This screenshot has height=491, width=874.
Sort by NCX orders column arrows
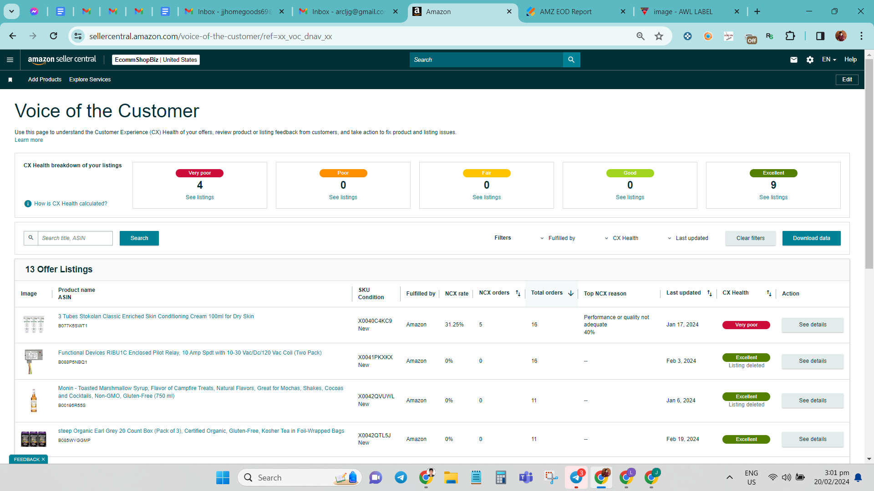click(518, 293)
